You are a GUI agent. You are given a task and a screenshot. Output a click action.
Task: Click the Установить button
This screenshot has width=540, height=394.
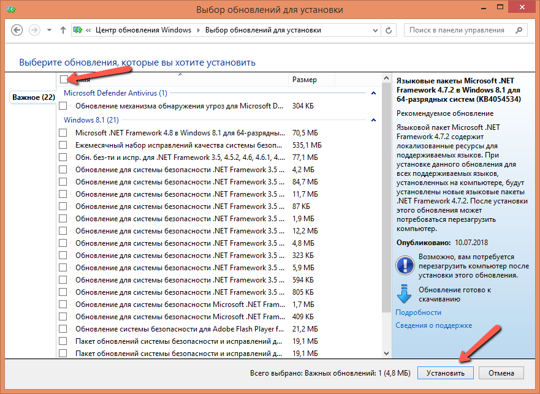pyautogui.click(x=445, y=373)
